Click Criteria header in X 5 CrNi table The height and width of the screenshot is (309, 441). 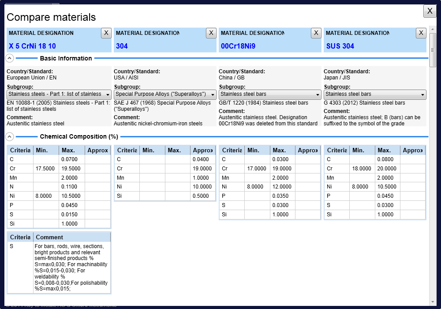pos(20,150)
